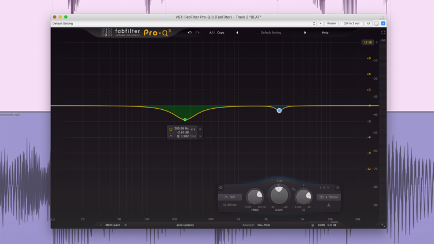Open the 12 dB display range selector
434x244 pixels.
367,42
